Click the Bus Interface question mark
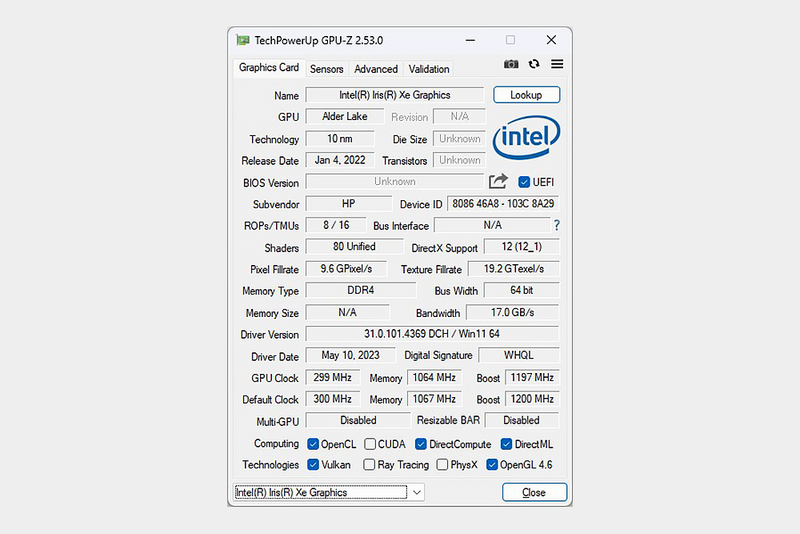Viewport: 800px width, 534px height. coord(557,225)
